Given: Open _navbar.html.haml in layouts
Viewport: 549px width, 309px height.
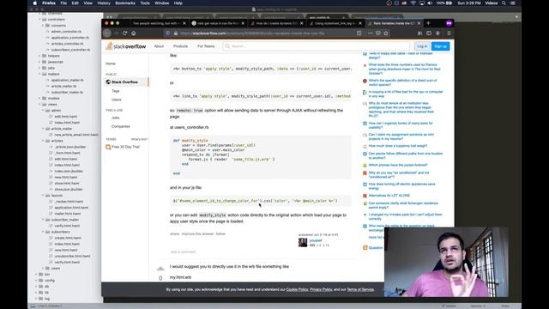Looking at the screenshot, I should (x=69, y=202).
